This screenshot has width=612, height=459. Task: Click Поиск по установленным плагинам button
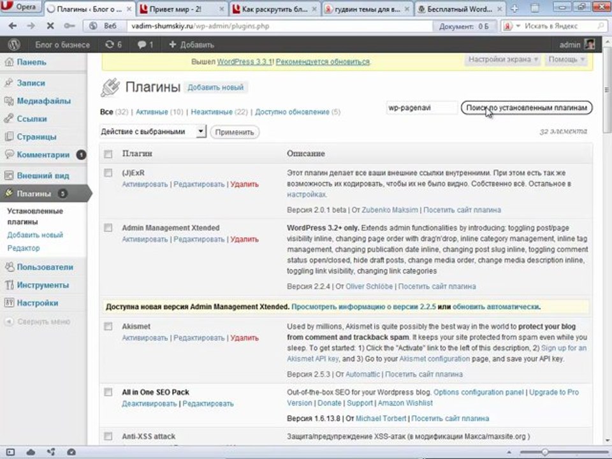[x=527, y=108]
